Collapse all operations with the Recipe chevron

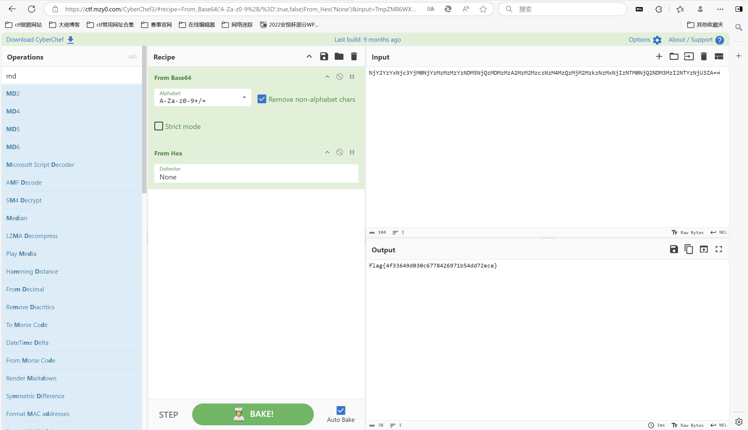[309, 56]
